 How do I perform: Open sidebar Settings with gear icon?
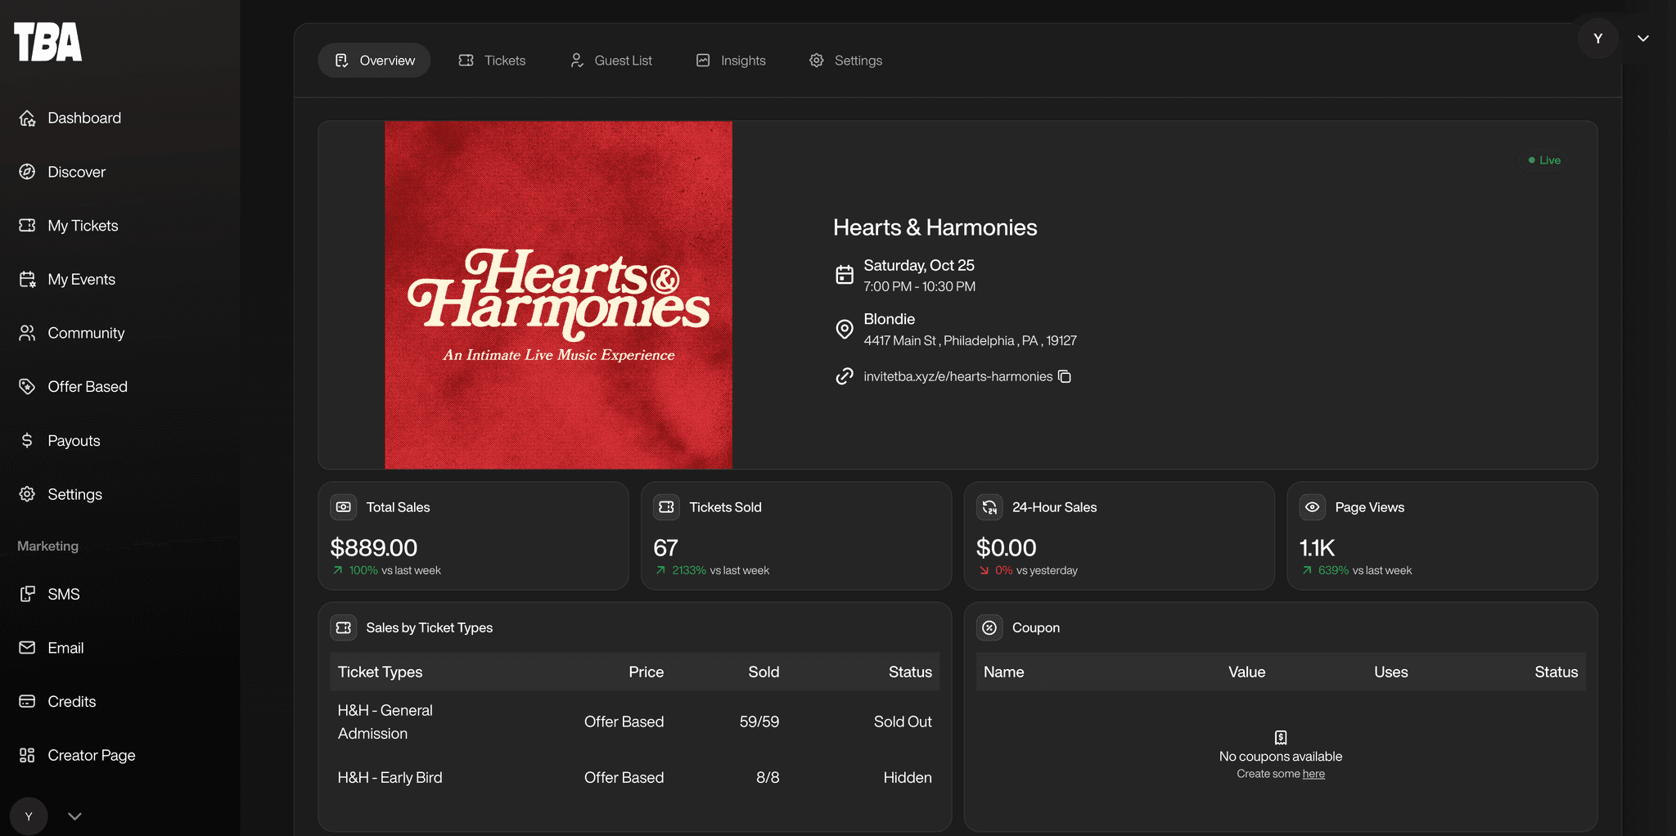click(61, 494)
